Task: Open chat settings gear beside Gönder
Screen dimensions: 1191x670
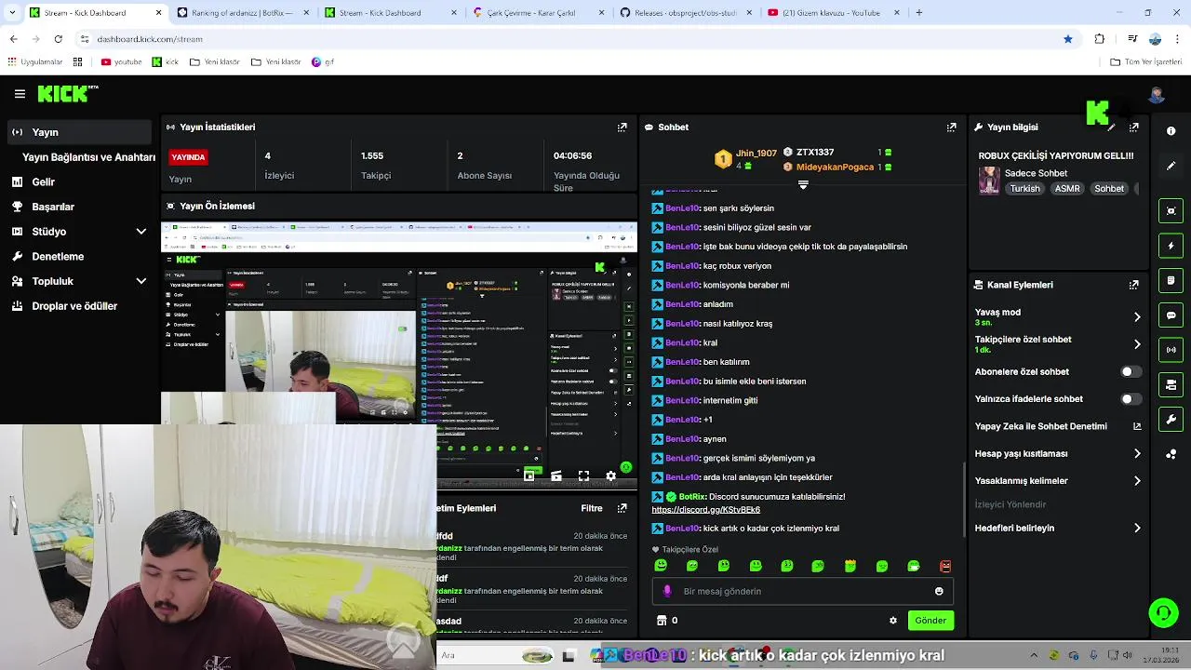Action: (x=893, y=621)
